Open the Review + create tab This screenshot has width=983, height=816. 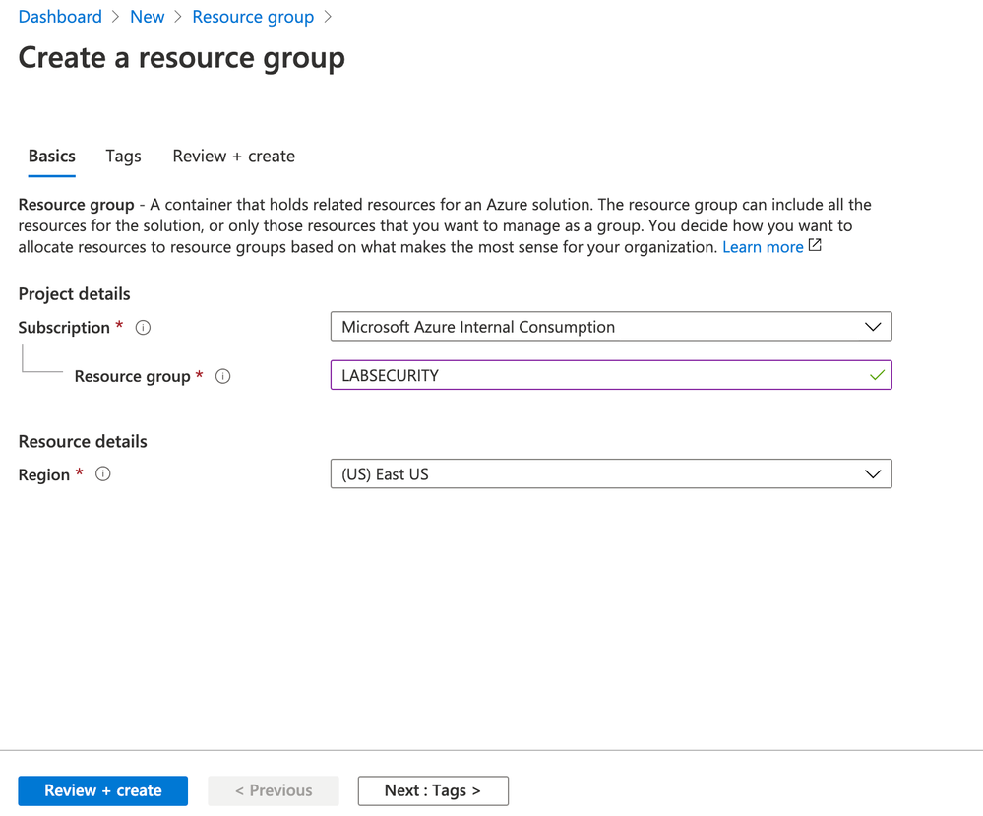click(233, 157)
